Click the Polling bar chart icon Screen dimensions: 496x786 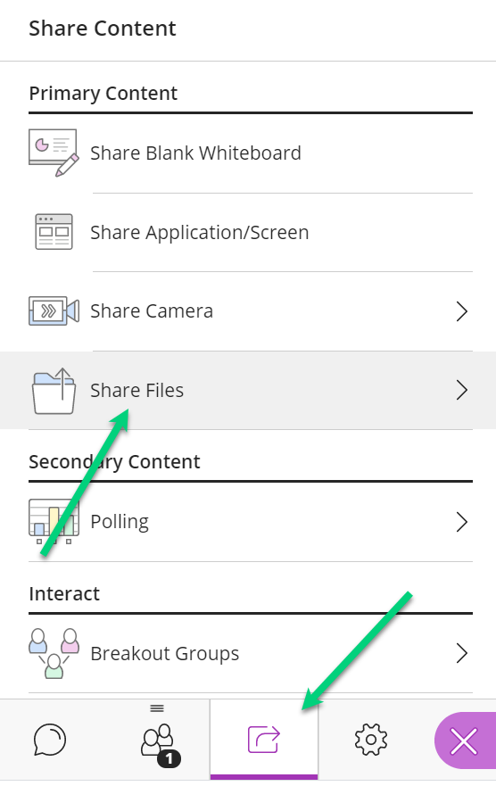coord(54,521)
